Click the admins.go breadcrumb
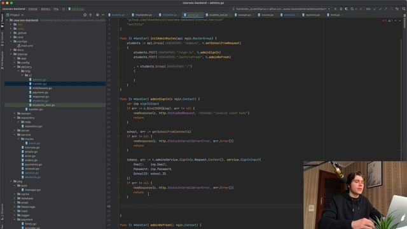This screenshot has height=229, width=407. click(76, 9)
